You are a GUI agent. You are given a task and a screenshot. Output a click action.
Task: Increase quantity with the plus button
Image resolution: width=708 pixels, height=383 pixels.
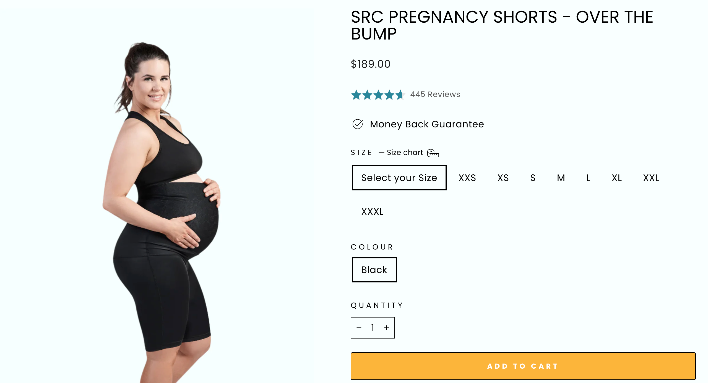click(387, 328)
